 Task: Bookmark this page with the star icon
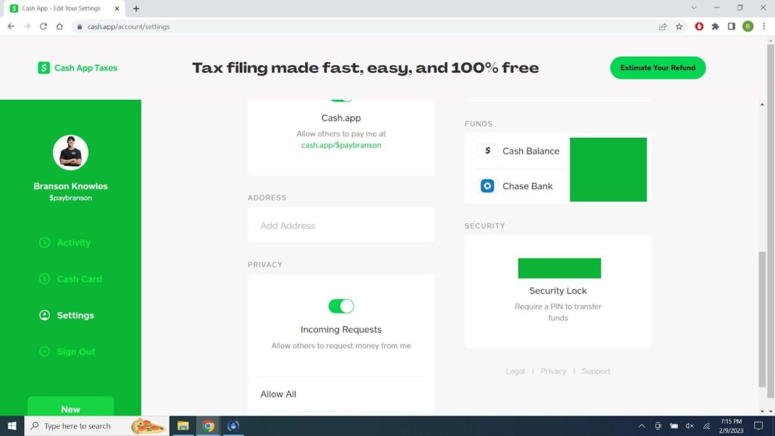tap(679, 26)
